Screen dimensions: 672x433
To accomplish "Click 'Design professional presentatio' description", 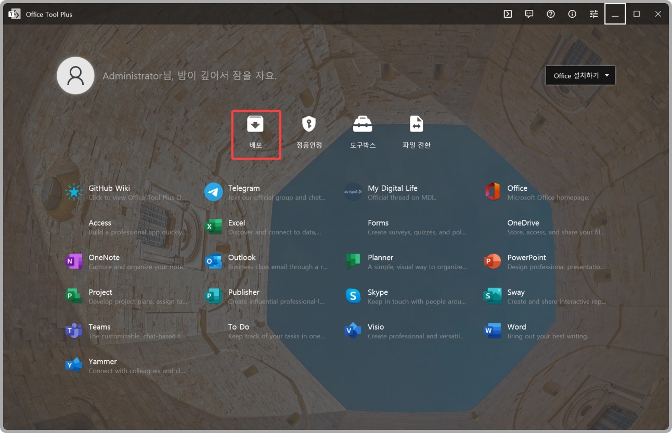I will 557,267.
